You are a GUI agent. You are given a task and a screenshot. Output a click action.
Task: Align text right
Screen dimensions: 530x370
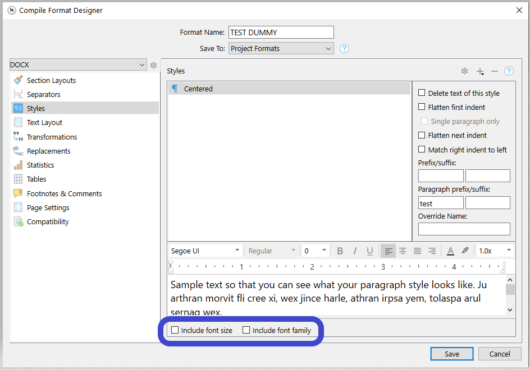pos(432,251)
